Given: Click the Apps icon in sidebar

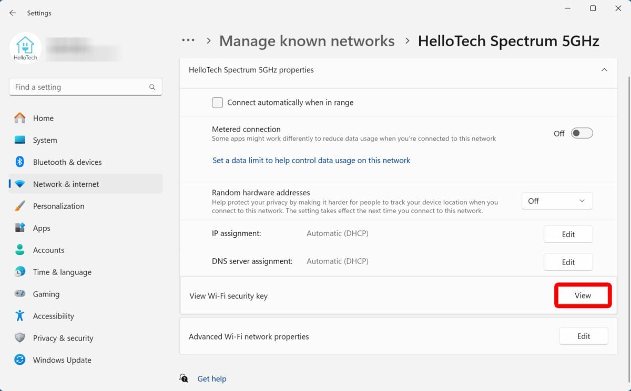Looking at the screenshot, I should (x=20, y=228).
